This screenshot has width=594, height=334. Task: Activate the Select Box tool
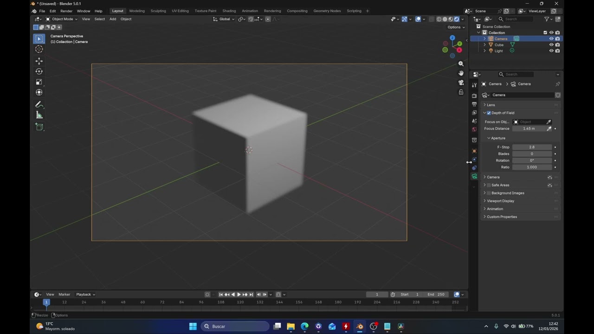coord(39,39)
